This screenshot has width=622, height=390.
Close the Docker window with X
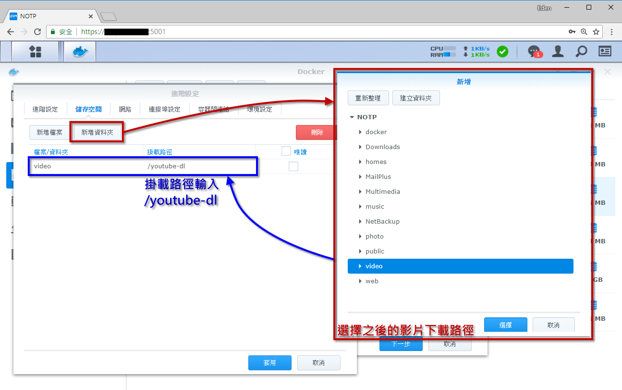click(608, 72)
